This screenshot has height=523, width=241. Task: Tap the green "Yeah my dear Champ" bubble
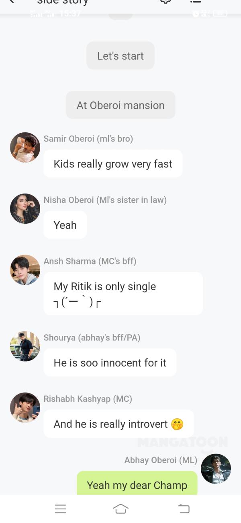coord(137,484)
